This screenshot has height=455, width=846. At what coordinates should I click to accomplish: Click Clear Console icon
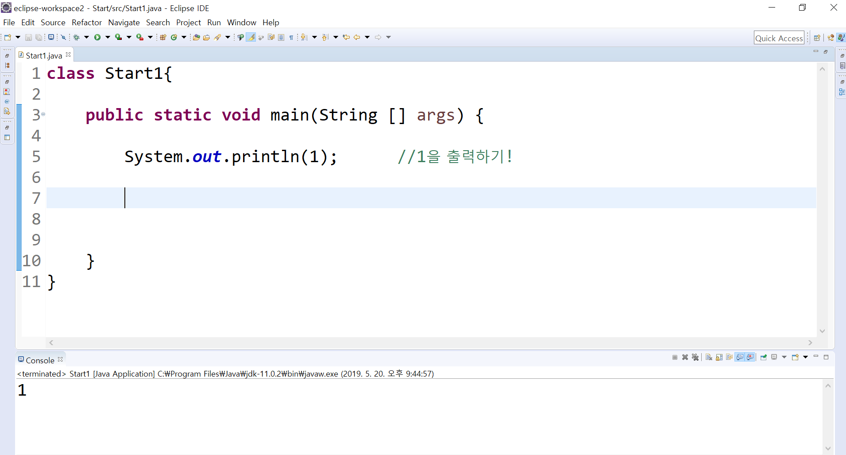[x=709, y=358]
